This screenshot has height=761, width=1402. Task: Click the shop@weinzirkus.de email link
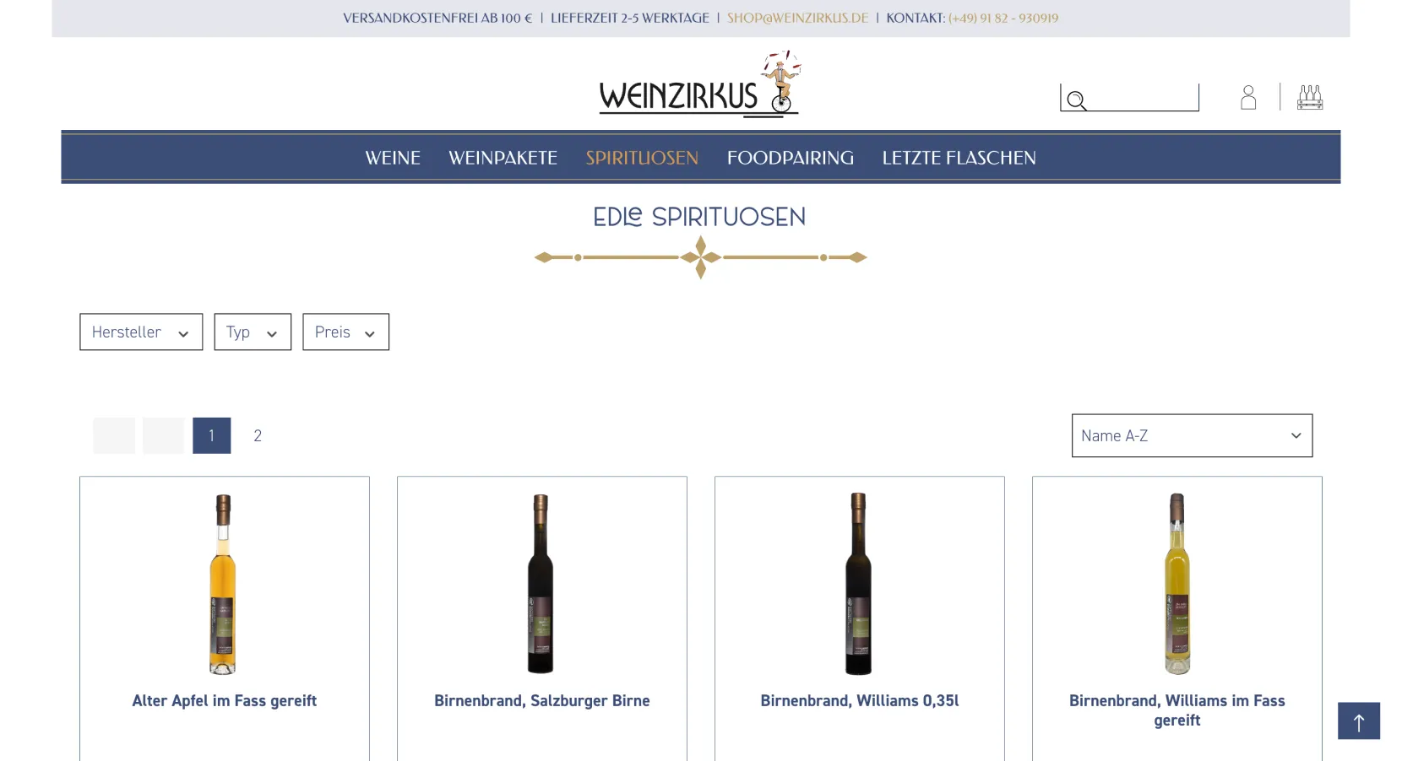click(797, 18)
